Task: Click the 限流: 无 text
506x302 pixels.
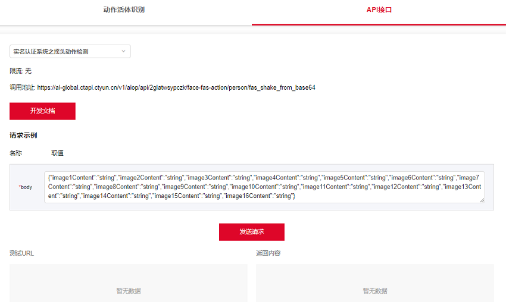Action: (21, 71)
